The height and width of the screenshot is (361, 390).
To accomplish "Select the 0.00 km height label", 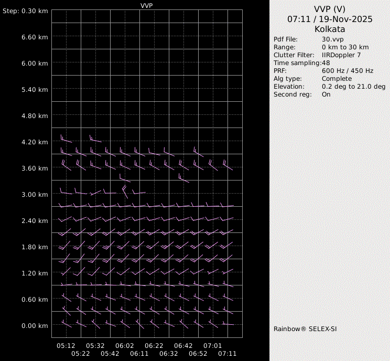I will pos(35,326).
